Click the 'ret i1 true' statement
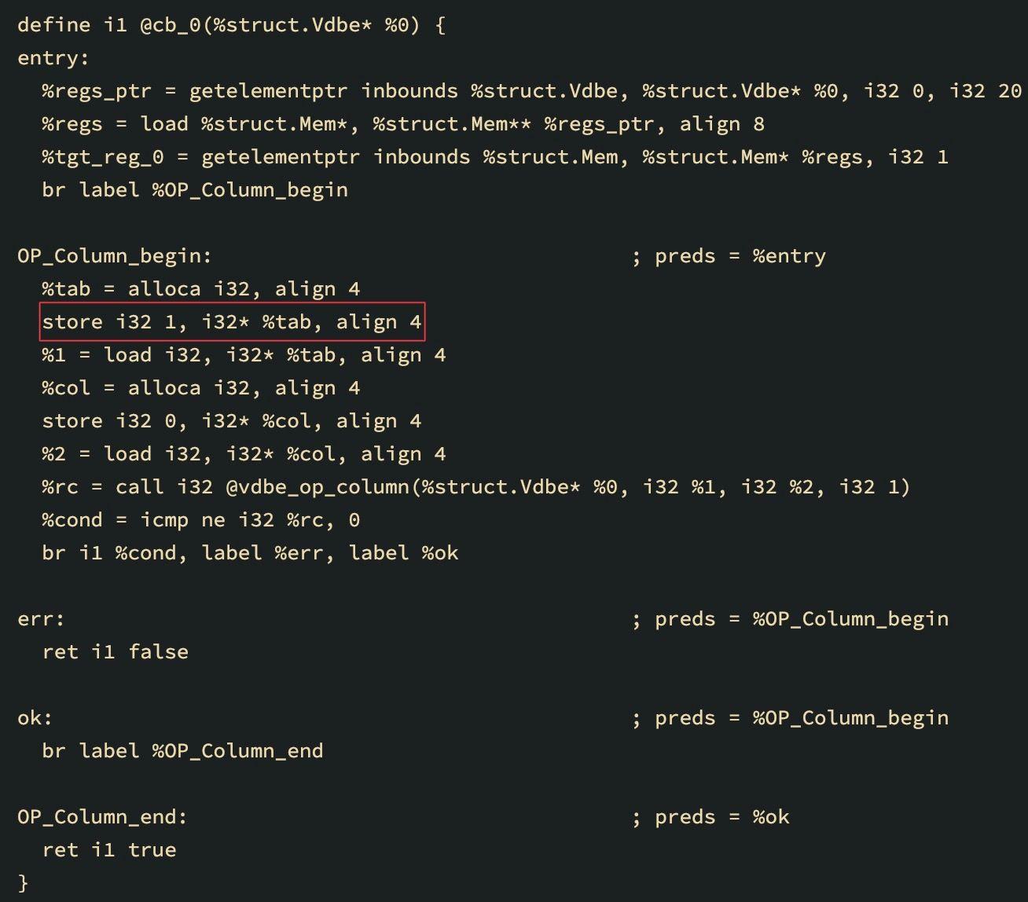1028x902 pixels. [109, 850]
